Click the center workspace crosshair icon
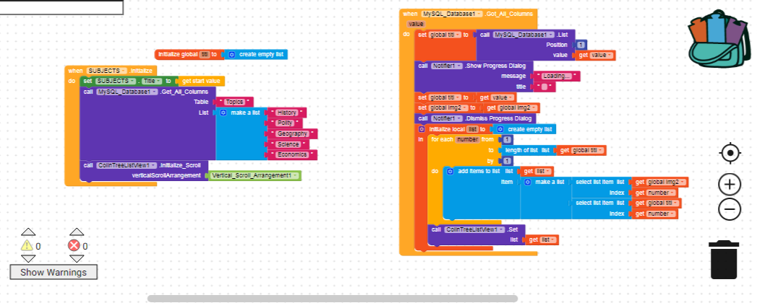 (x=730, y=153)
